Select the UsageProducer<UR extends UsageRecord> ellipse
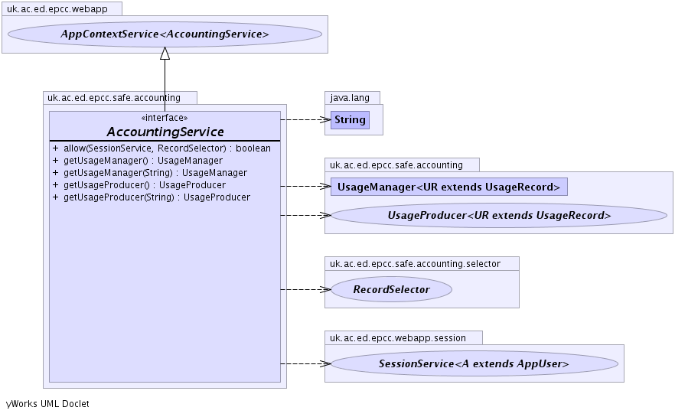Viewport: 675px width, 417px height. tap(499, 216)
